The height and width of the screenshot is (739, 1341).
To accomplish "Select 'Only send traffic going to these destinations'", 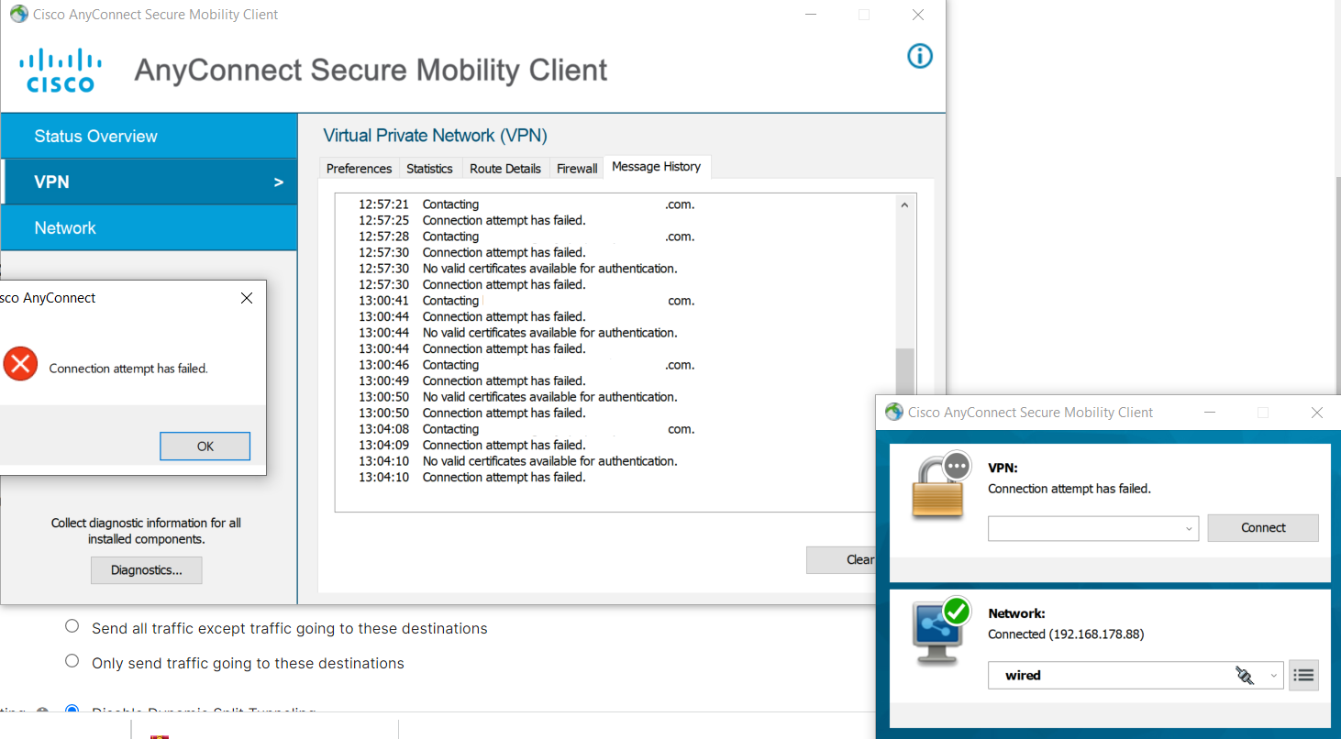I will tap(72, 661).
